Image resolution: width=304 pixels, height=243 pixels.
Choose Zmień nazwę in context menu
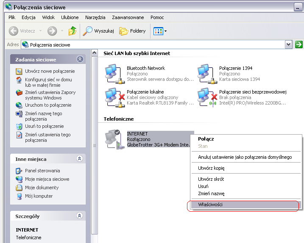pos(246,193)
